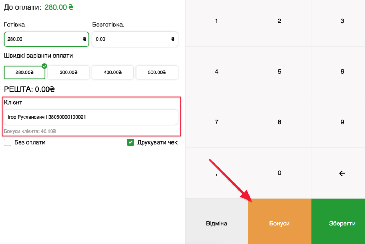Select the 500.00₴ quick payment option
Image resolution: width=365 pixels, height=244 pixels.
click(157, 72)
